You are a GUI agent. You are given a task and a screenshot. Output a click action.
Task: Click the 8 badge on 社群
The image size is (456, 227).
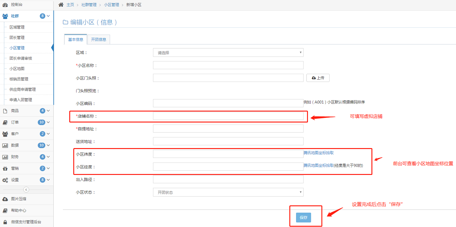click(42, 16)
